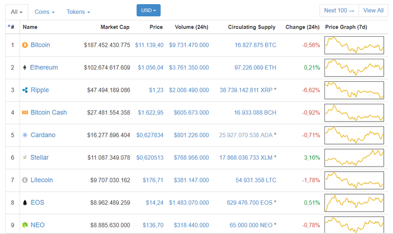Open the Litecoin link
Viewport: 393px width, 234px height.
41,180
